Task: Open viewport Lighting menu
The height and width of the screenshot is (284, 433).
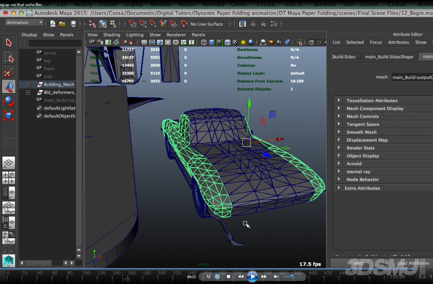Action: pyautogui.click(x=135, y=35)
